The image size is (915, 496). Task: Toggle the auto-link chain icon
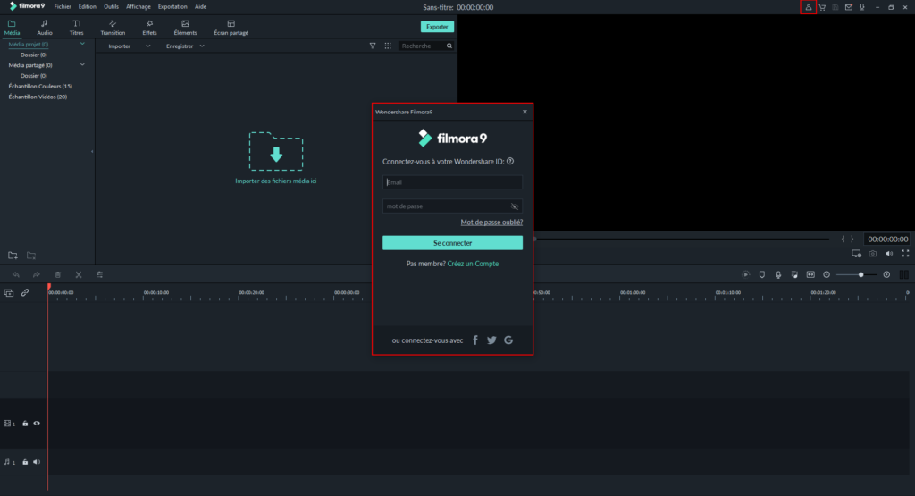click(25, 292)
